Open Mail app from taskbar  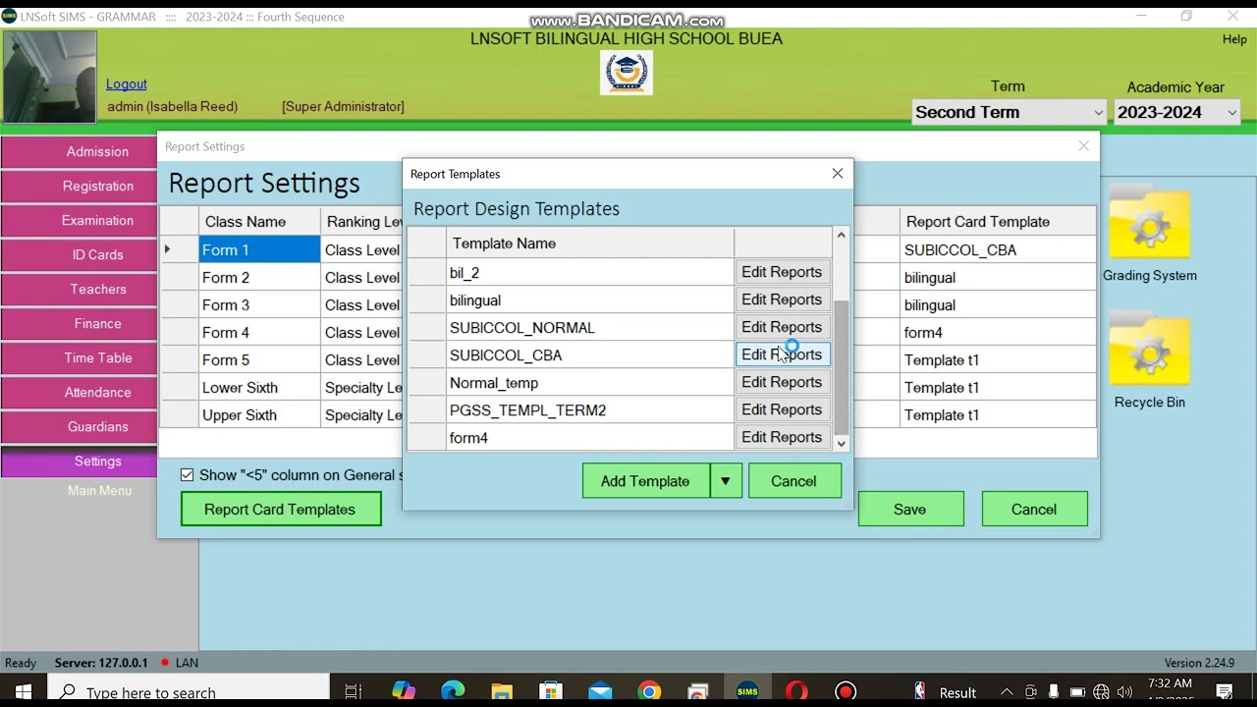(x=600, y=691)
